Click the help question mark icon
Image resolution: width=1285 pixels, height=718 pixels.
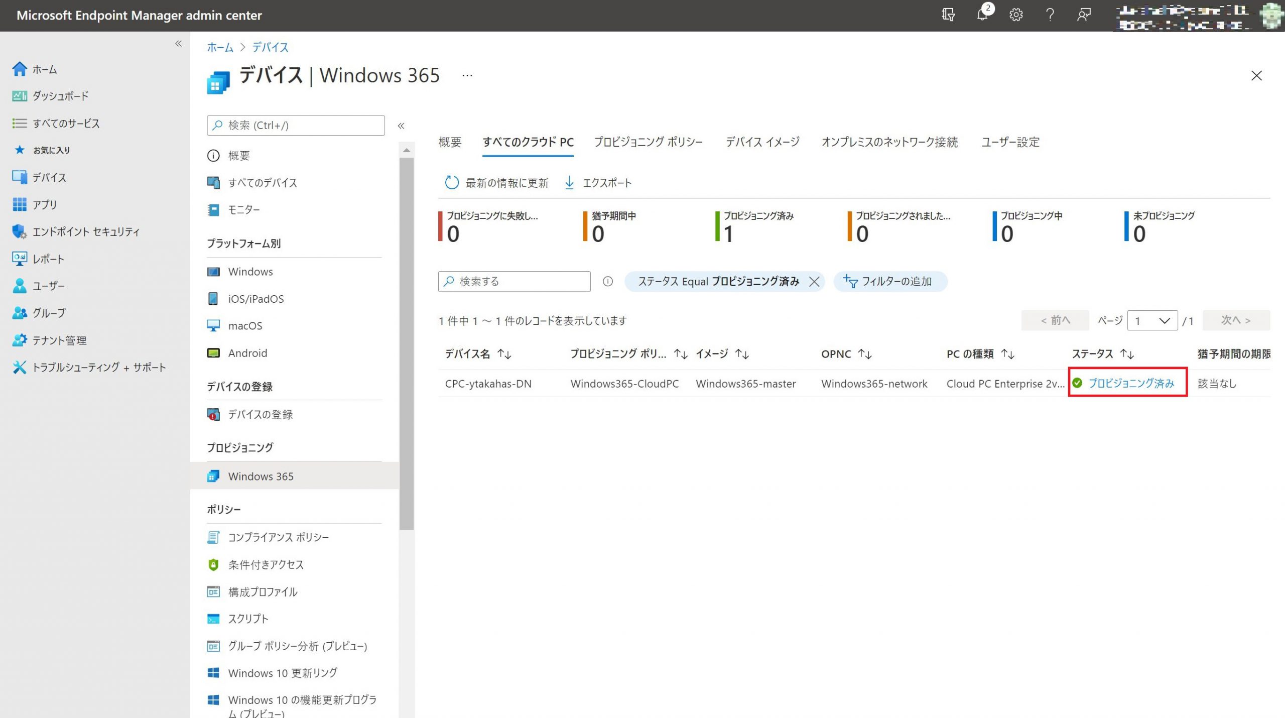point(1050,15)
